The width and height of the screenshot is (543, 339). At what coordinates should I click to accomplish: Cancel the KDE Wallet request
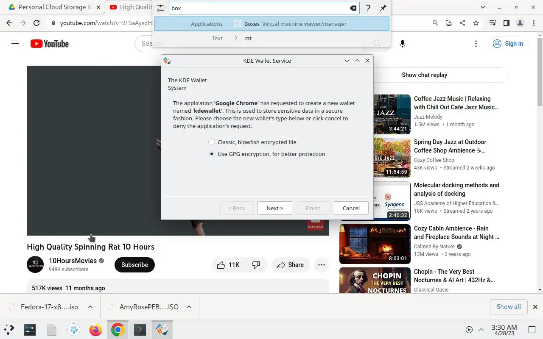(x=351, y=208)
